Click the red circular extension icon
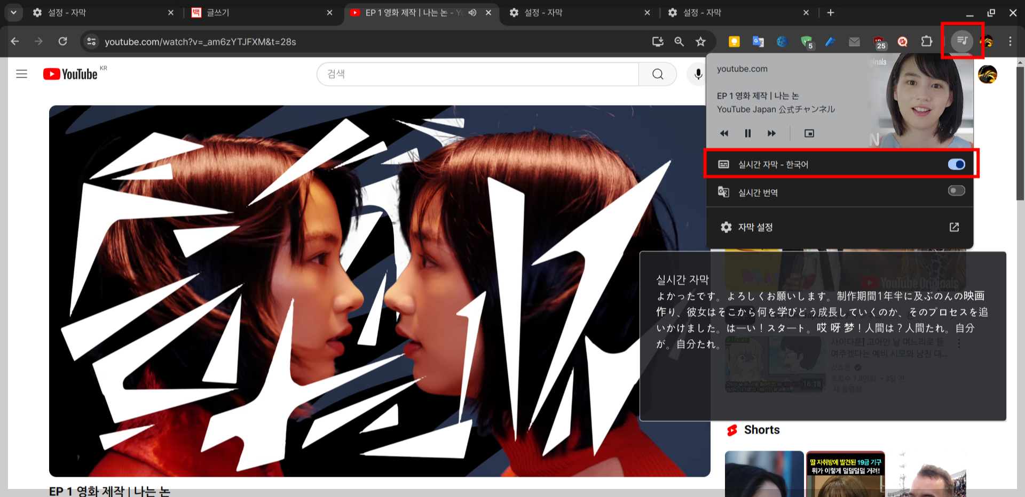The image size is (1025, 497). [x=903, y=41]
